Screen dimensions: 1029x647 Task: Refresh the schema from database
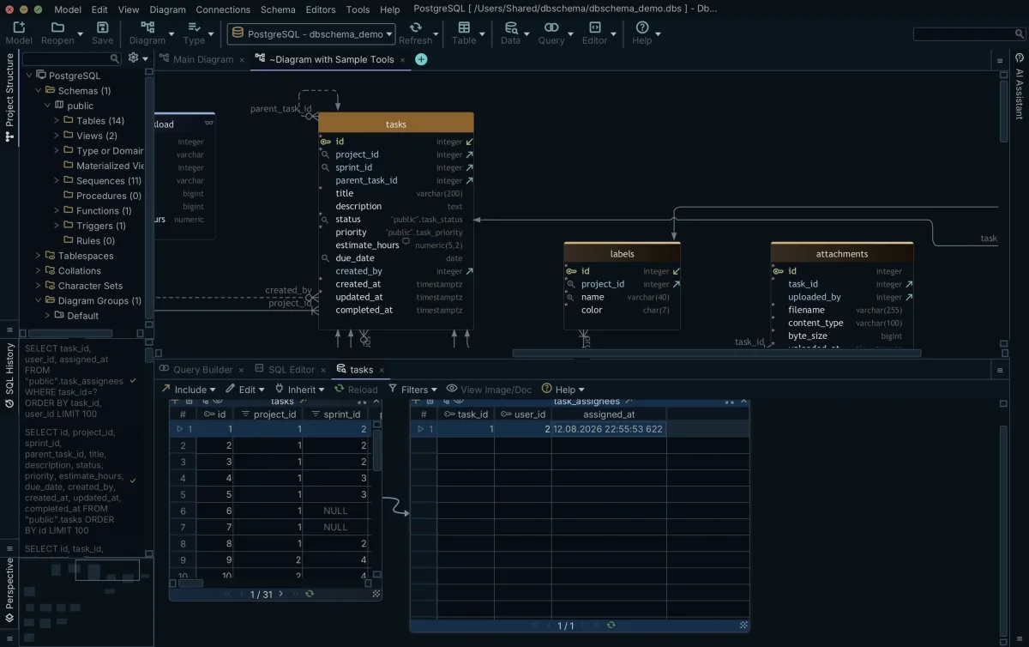coord(415,28)
